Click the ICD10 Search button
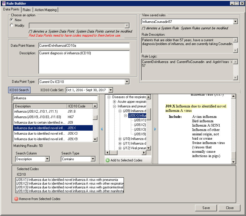This screenshot has width=246, height=216. 19,90
